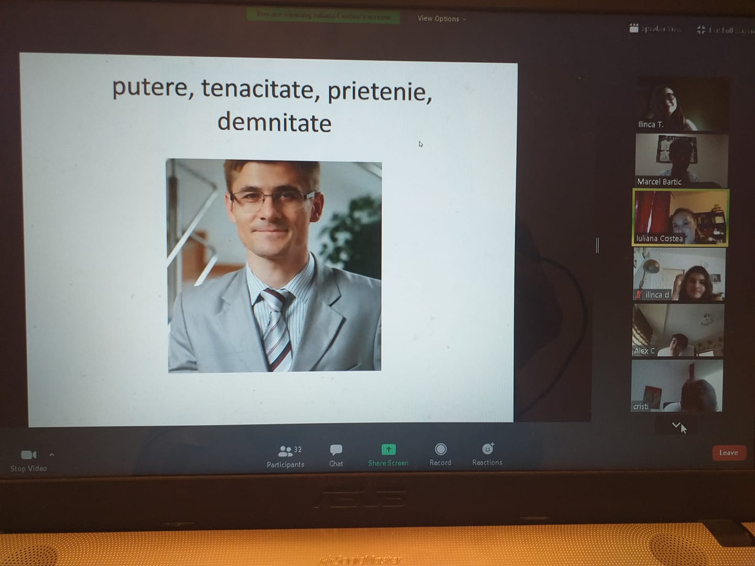Select Iuliana Costea video thumbnail

pyautogui.click(x=681, y=217)
